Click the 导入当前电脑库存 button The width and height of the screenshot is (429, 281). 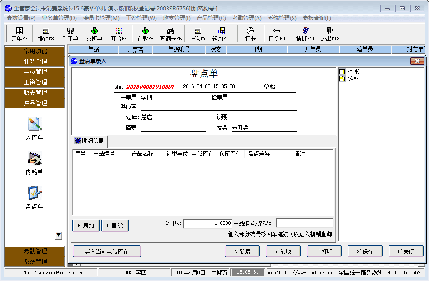(x=106, y=251)
